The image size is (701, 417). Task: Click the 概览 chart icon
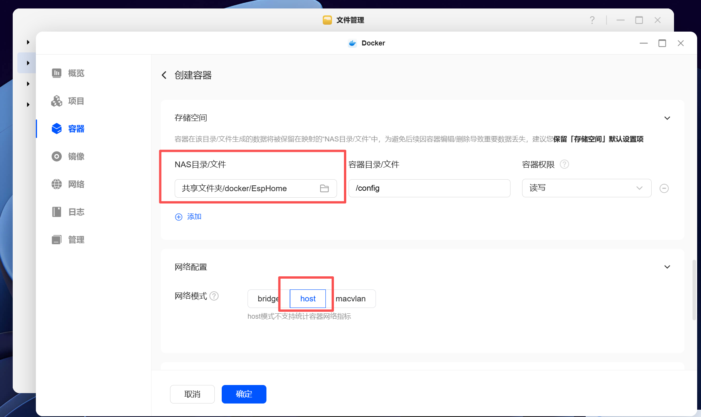tap(57, 73)
